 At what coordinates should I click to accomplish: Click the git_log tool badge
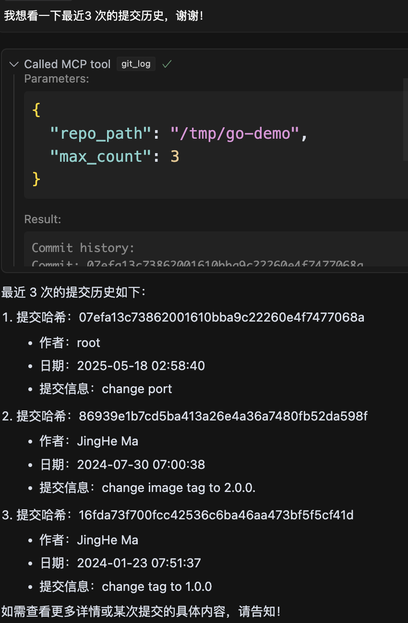point(136,64)
